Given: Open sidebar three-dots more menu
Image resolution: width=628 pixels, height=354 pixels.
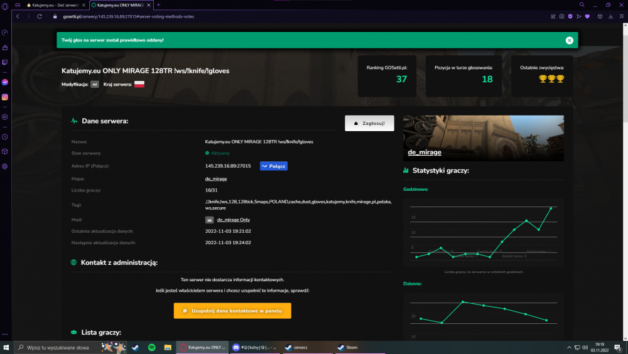Looking at the screenshot, I should pyautogui.click(x=5, y=335).
